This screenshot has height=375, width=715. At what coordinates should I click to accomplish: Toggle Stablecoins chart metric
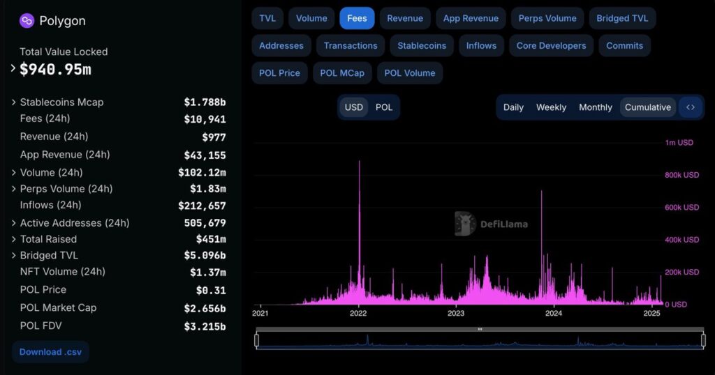point(422,45)
